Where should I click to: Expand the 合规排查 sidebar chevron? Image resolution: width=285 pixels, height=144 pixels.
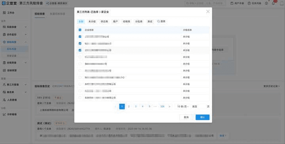(26, 63)
